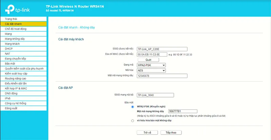Open the Dạng mã WPA2-PSK dropdown

click(151, 65)
